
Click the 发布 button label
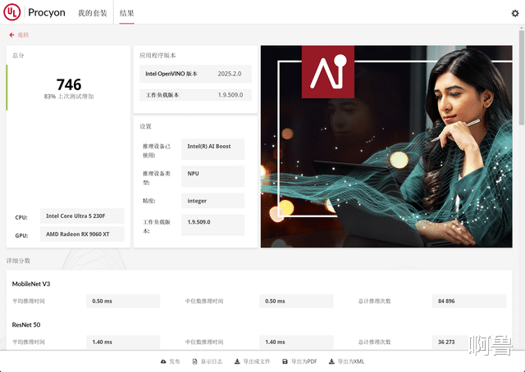[x=175, y=361]
